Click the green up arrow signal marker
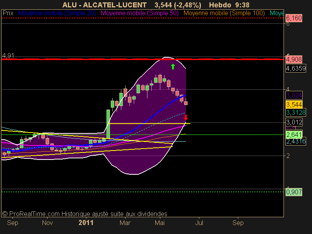The image size is (312, 234). point(173,66)
